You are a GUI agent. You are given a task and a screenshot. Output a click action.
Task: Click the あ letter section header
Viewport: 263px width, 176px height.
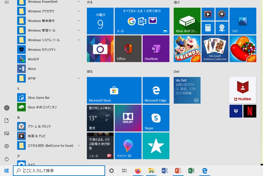(18, 117)
